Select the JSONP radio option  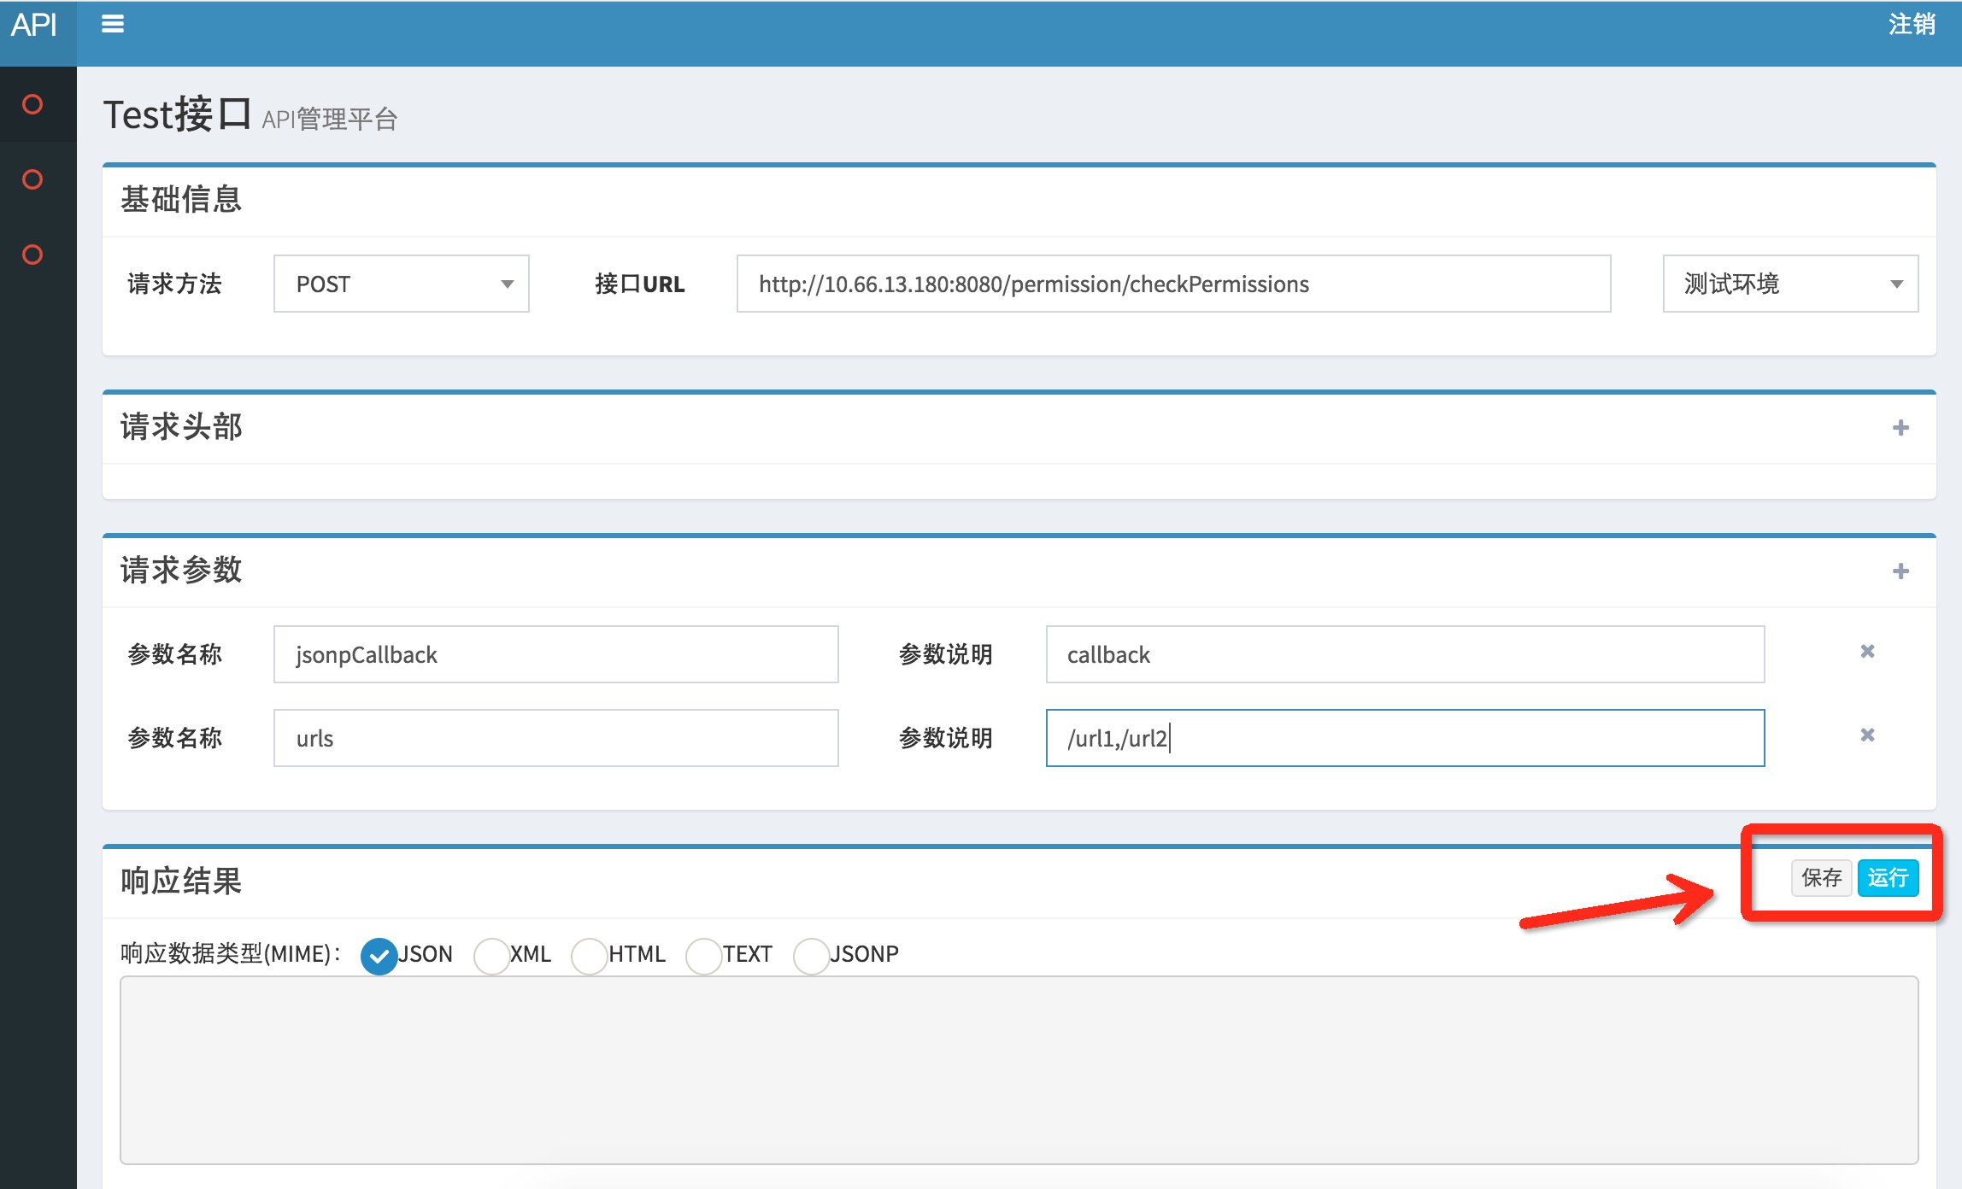coord(811,956)
